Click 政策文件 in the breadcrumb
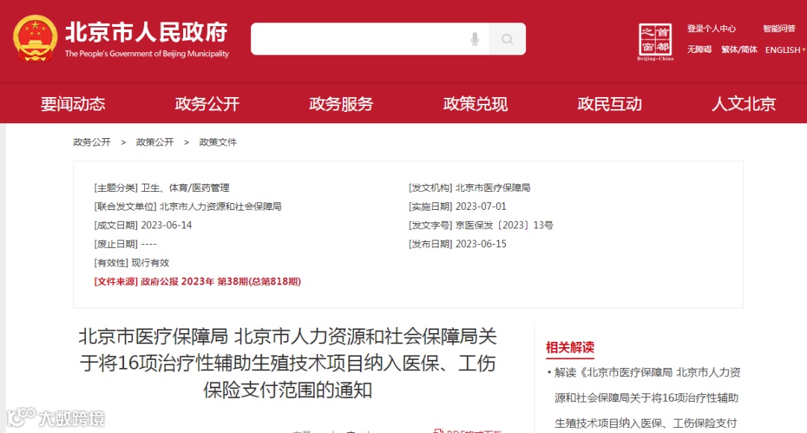This screenshot has height=433, width=807. click(217, 142)
